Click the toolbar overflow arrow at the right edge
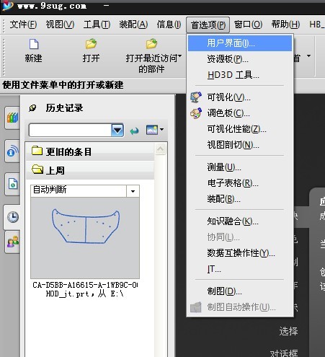Viewport: 325px width, 357px height. (x=309, y=56)
